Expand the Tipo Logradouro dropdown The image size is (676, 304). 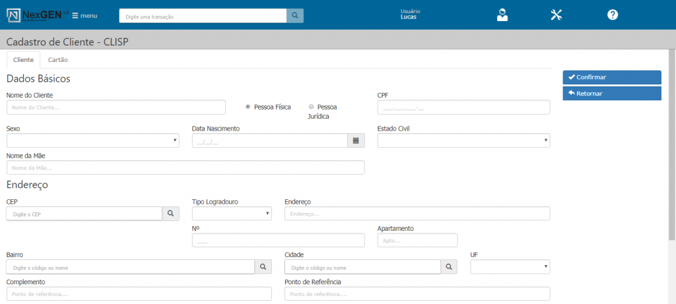232,214
